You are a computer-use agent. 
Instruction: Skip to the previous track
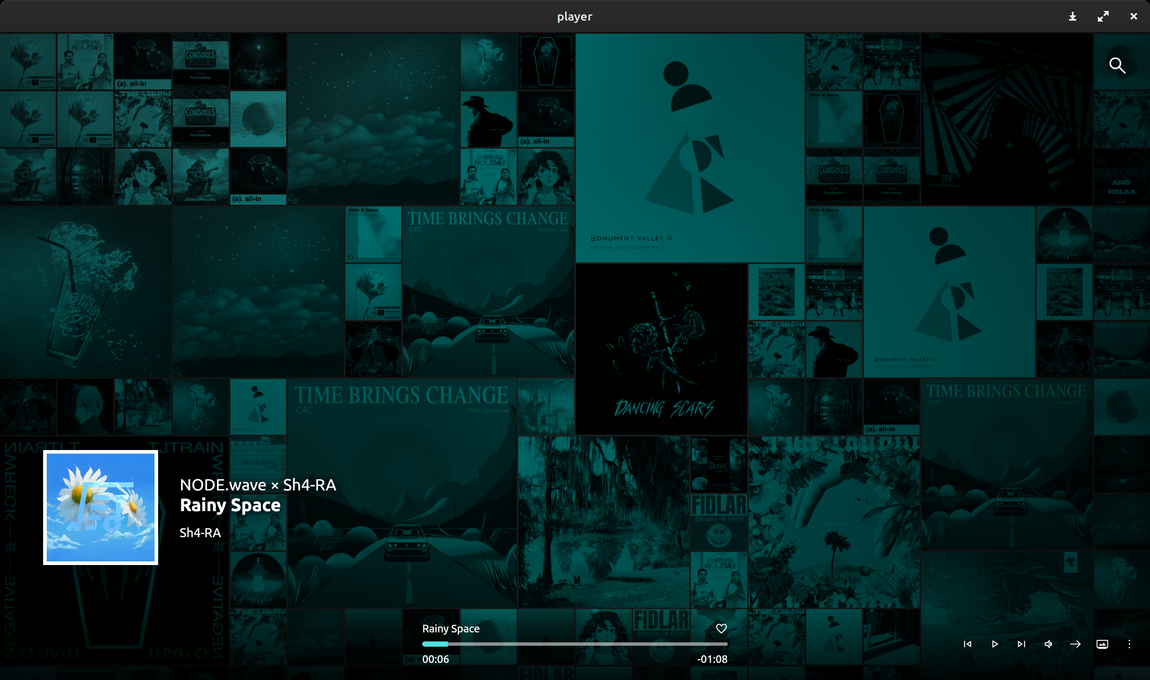pos(968,644)
